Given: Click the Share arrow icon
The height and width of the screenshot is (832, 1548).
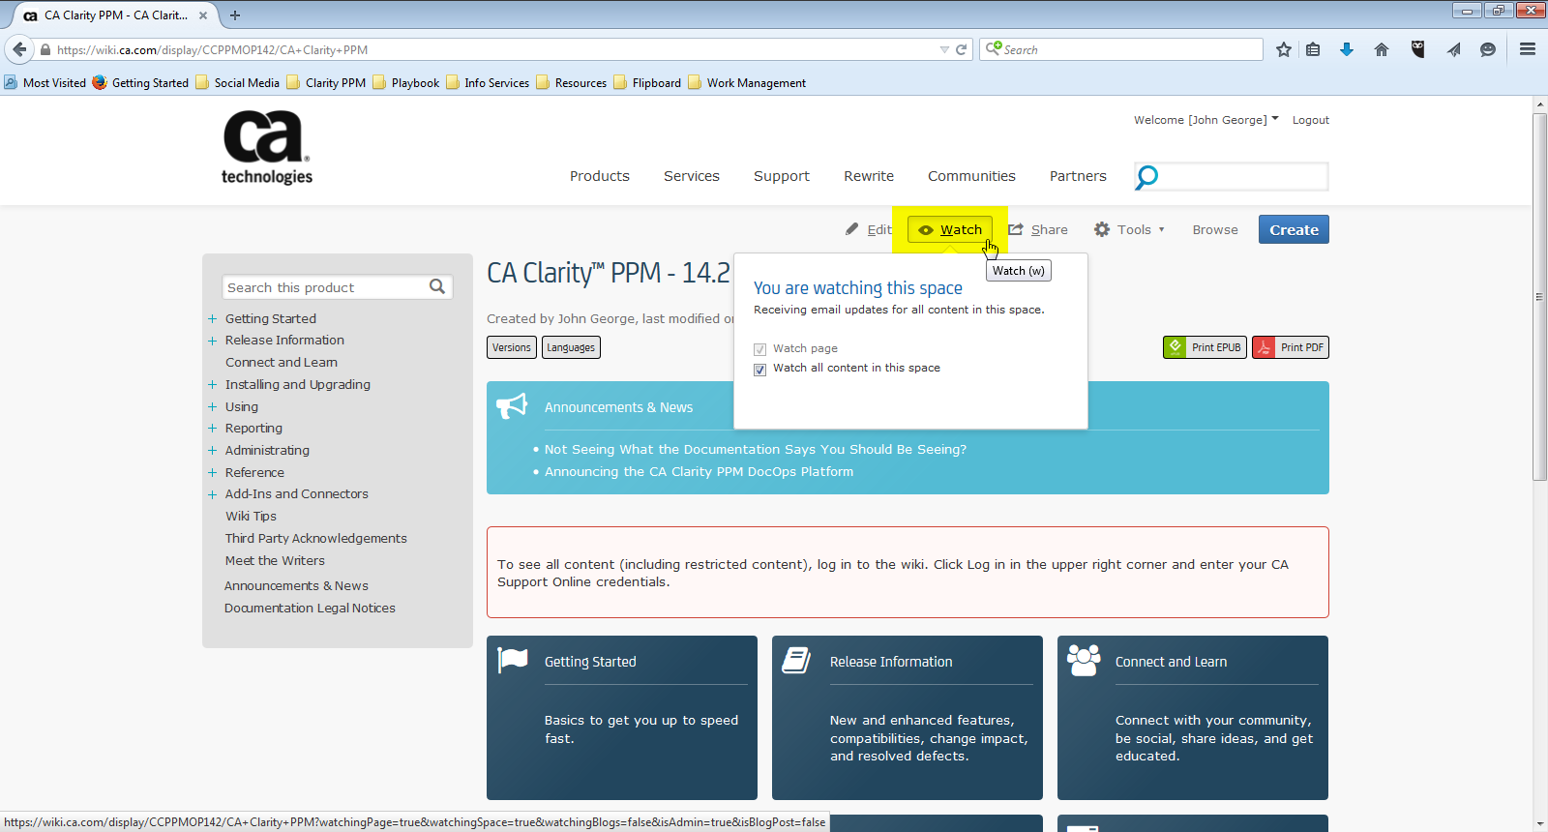Looking at the screenshot, I should 1016,229.
